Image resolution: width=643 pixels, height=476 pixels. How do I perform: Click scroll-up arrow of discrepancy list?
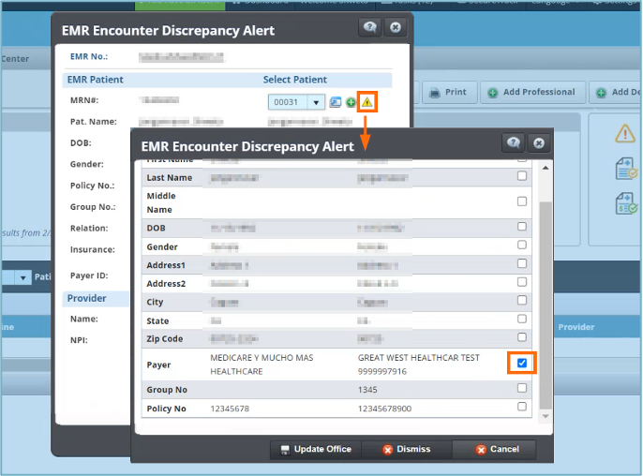pyautogui.click(x=546, y=167)
